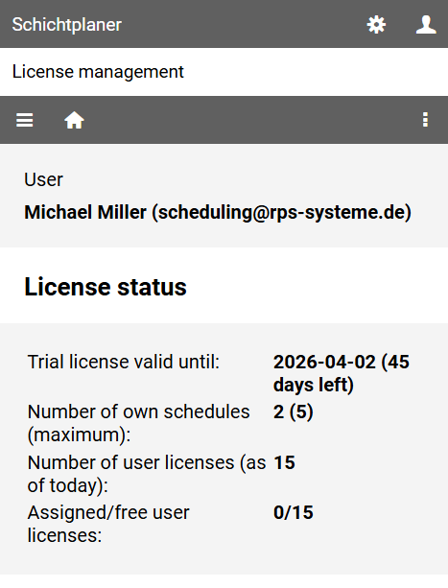
Task: Click Assigned/free user licenses label
Action: (x=108, y=524)
